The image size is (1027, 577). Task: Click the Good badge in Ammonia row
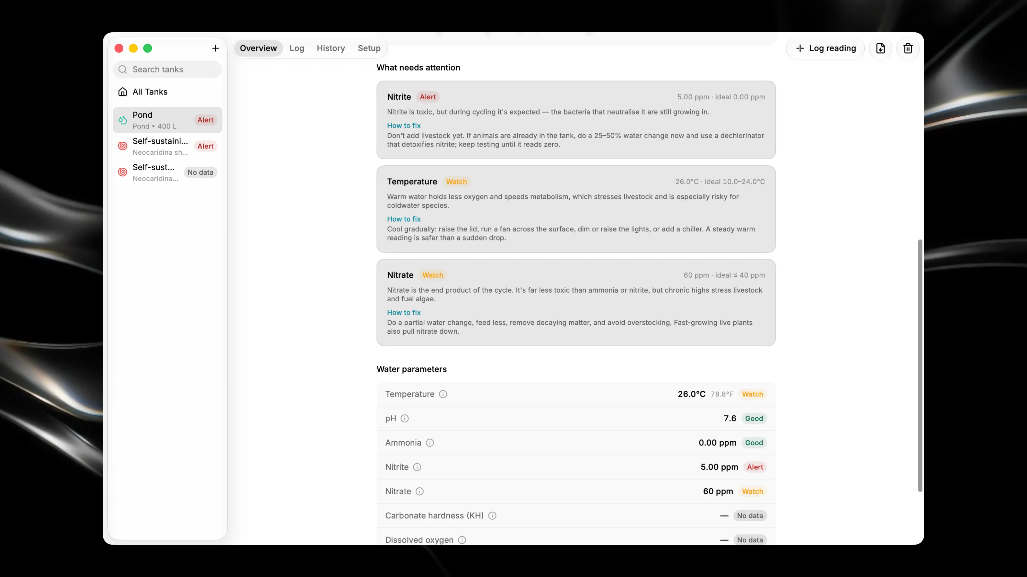tap(754, 442)
